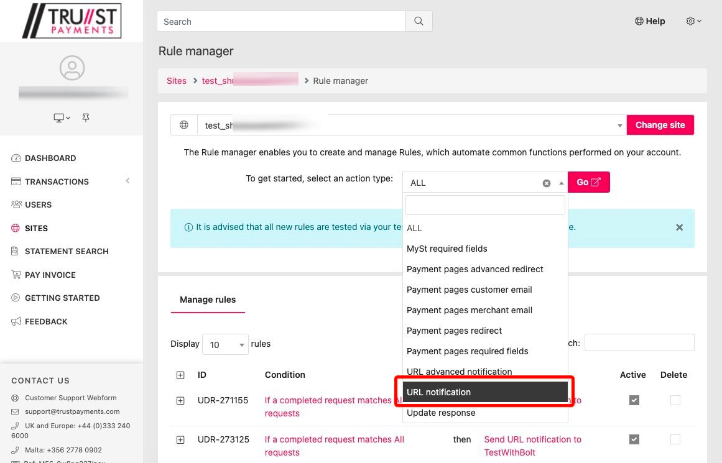The image size is (722, 463).
Task: Click the Getting Started play icon
Action: (x=16, y=298)
